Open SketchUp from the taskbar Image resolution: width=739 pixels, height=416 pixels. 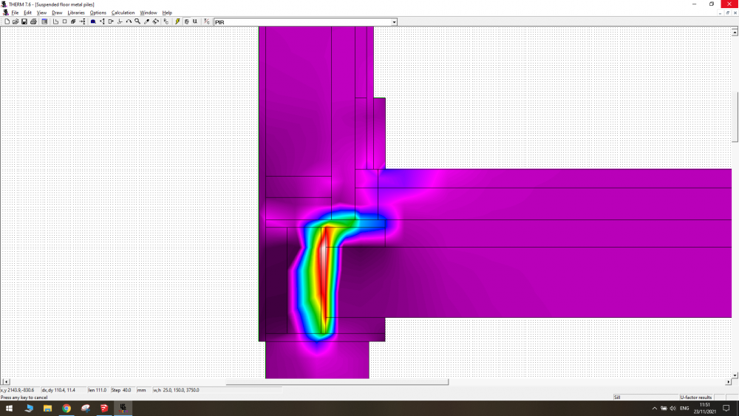coord(104,409)
